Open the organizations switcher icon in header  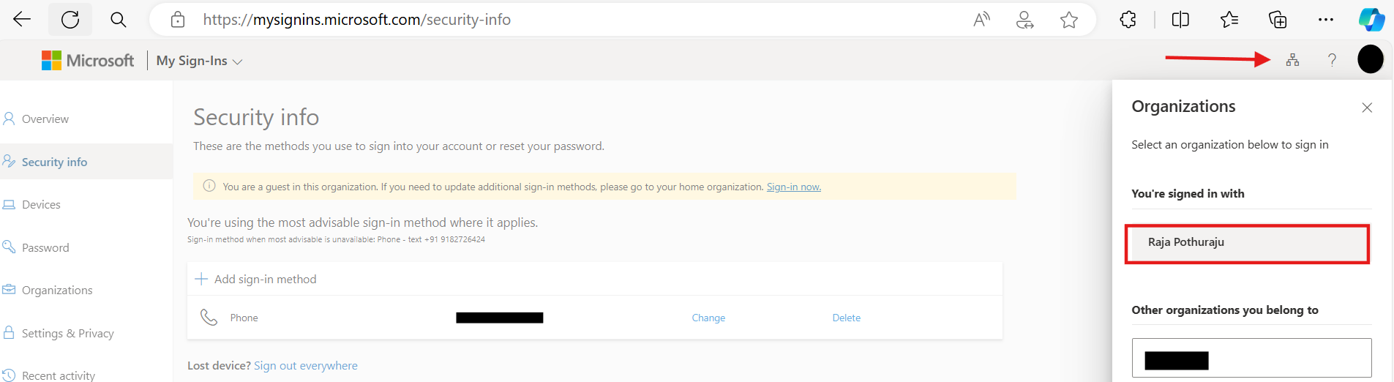click(1292, 60)
